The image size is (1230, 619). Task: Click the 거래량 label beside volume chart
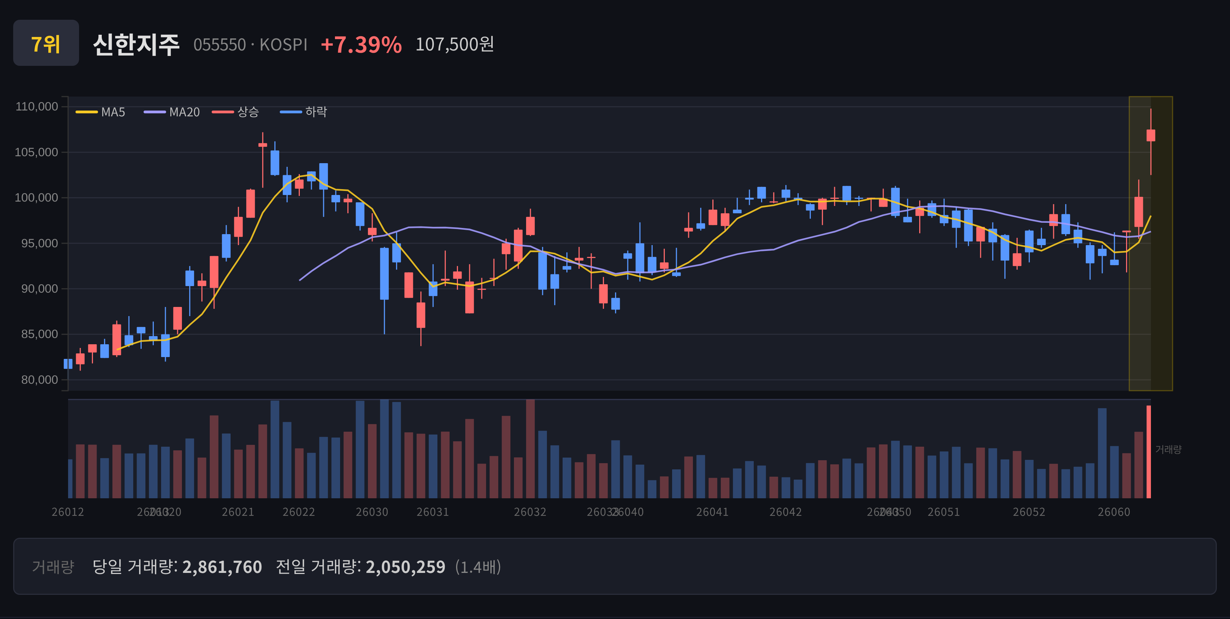1168,450
